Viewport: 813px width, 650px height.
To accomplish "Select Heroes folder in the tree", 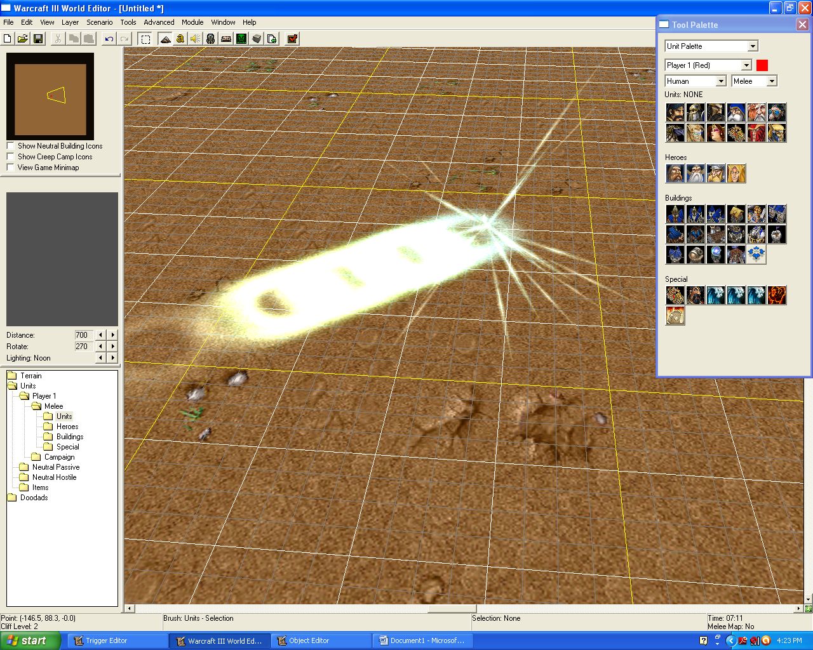I will tap(67, 427).
